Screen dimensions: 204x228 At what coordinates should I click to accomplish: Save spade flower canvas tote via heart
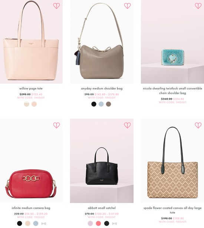[x=198, y=125]
